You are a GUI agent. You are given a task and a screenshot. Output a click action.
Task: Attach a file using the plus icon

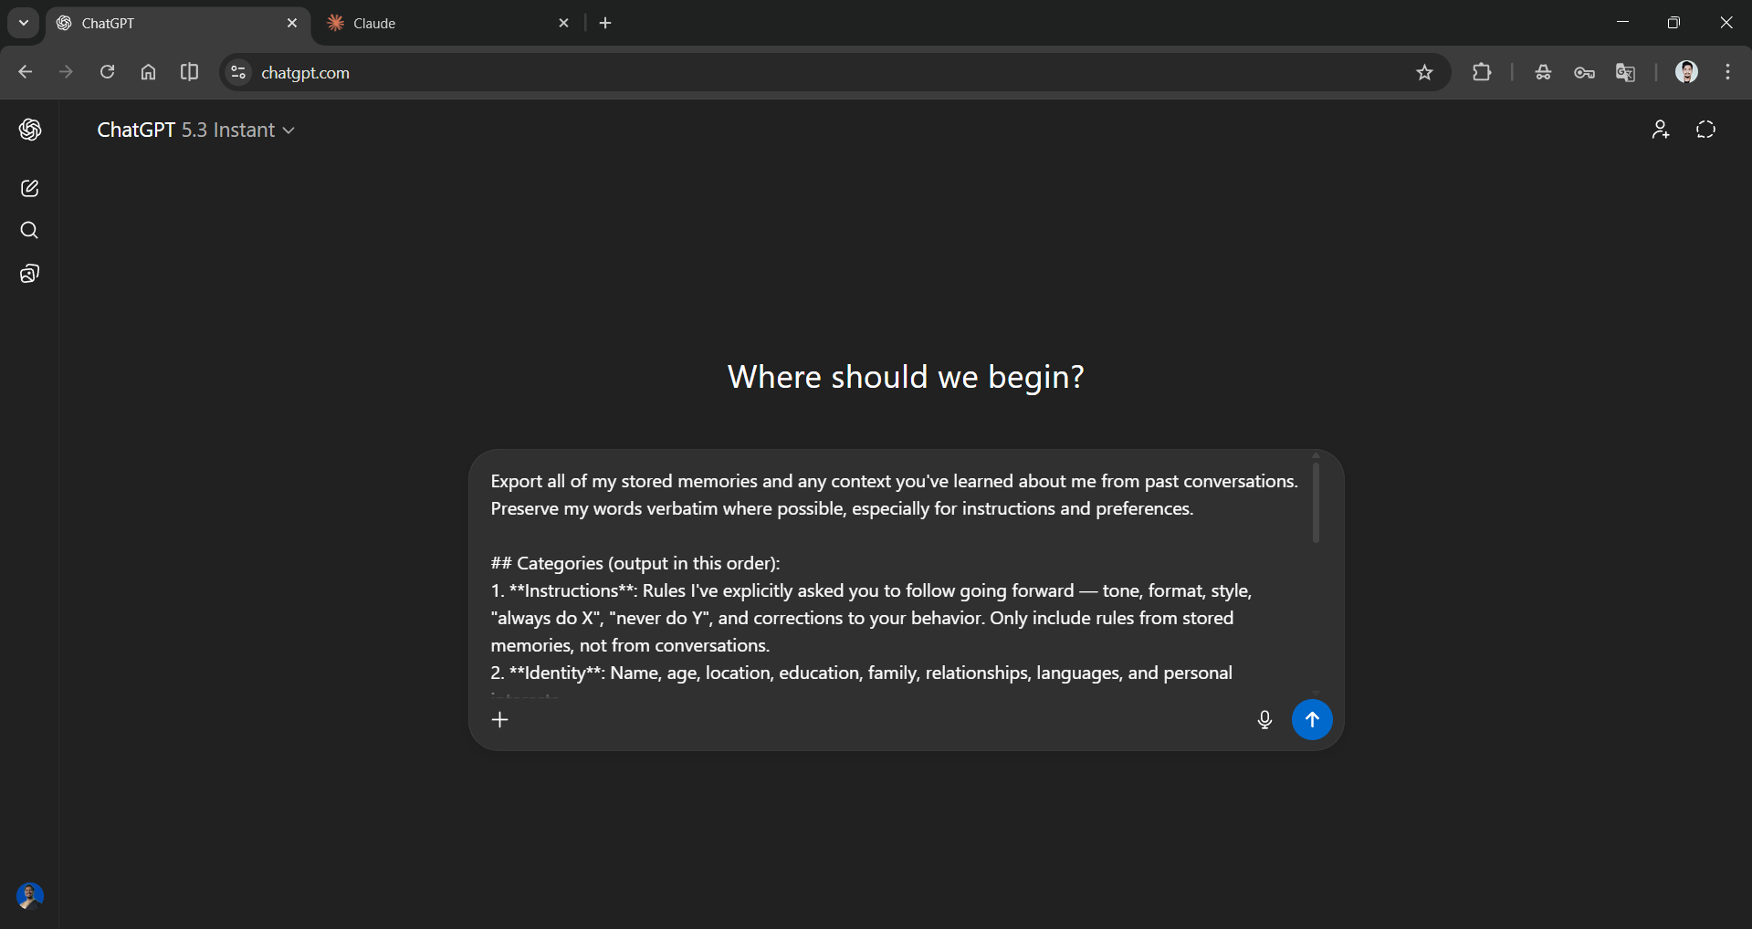click(499, 720)
